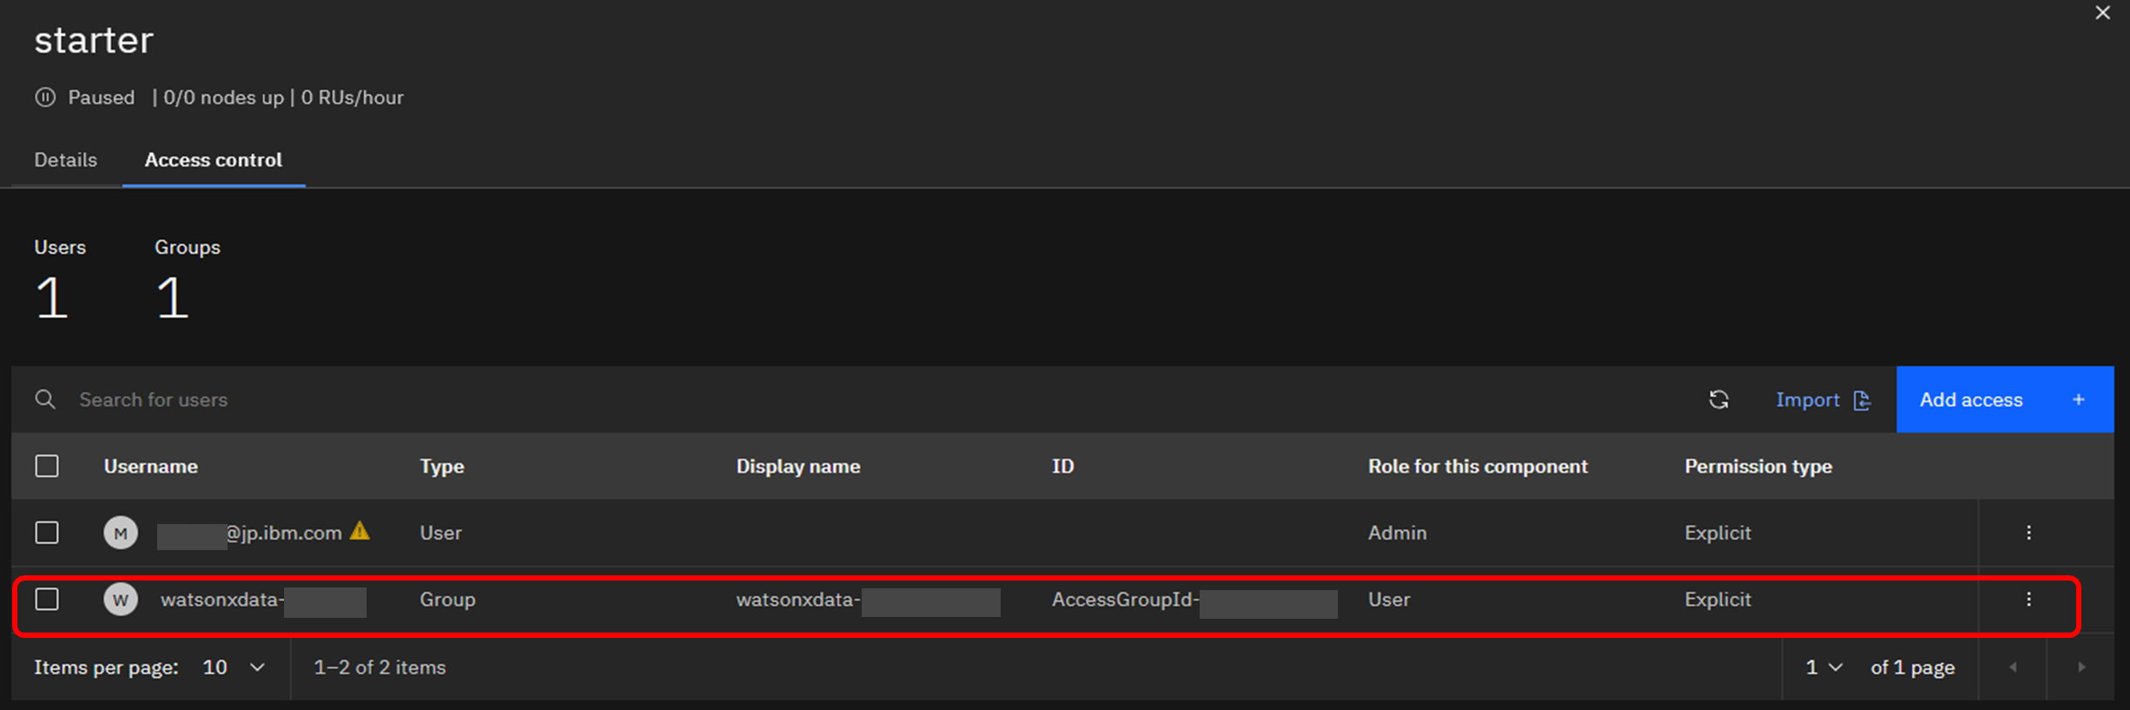Open the page number dropdown
Viewport: 2130px width, 710px height.
coord(1823,667)
